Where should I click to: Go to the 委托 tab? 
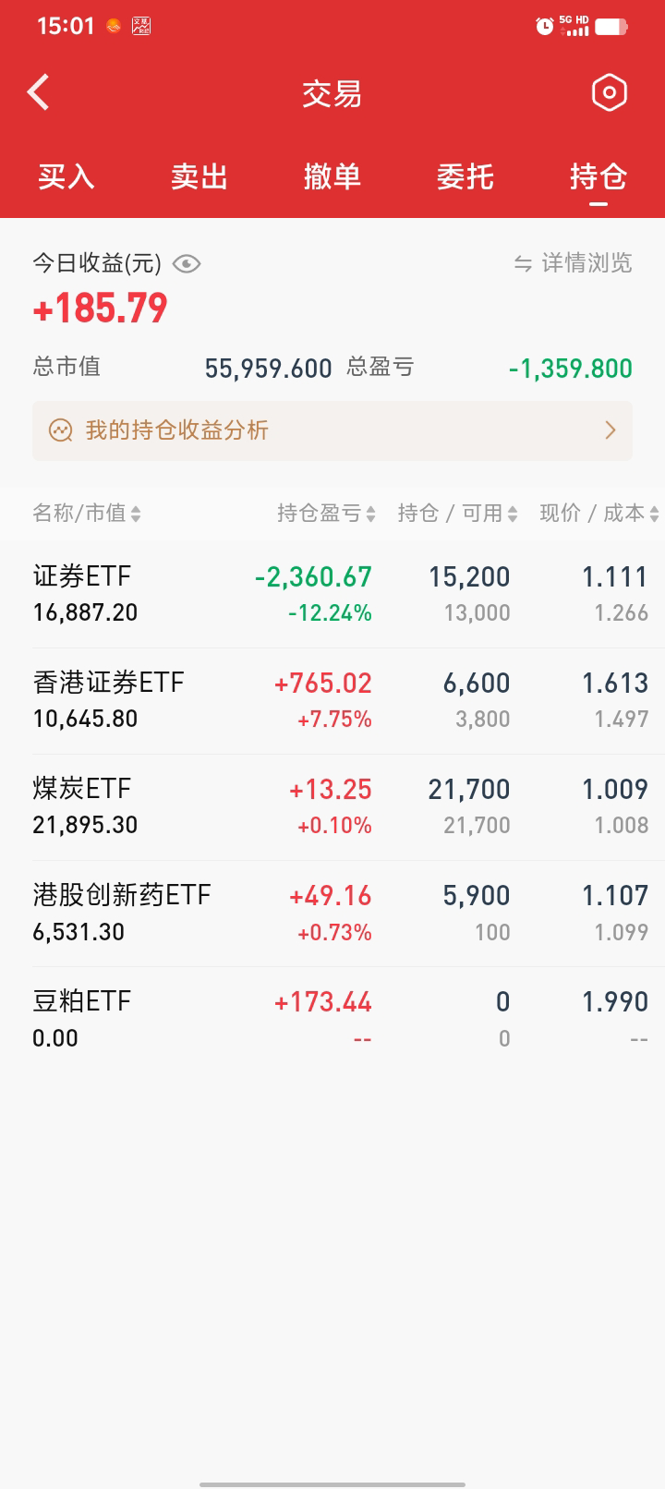pos(465,176)
